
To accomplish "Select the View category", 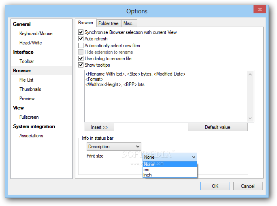I will 18,108.
